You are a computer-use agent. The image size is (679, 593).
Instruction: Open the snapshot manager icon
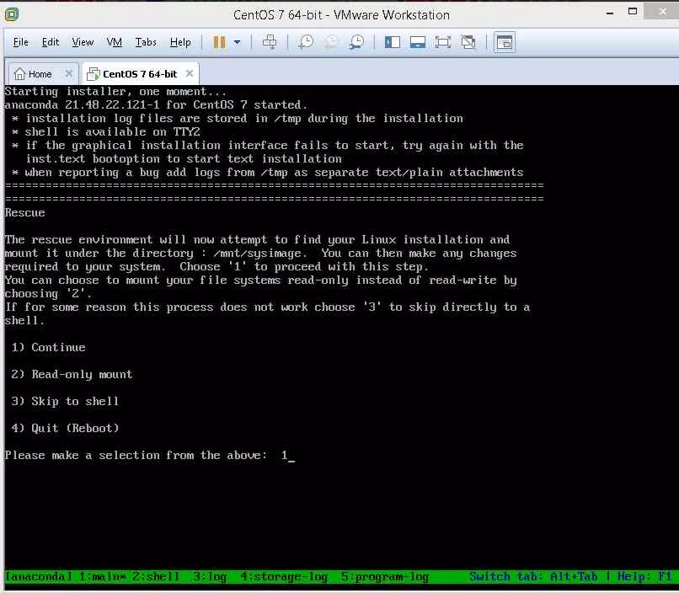356,42
